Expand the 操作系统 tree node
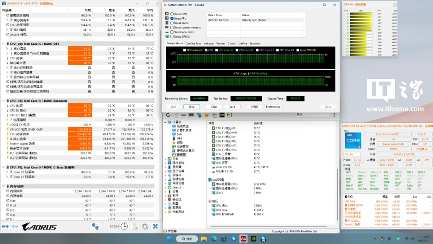The width and height of the screenshot is (433, 244). (166, 163)
